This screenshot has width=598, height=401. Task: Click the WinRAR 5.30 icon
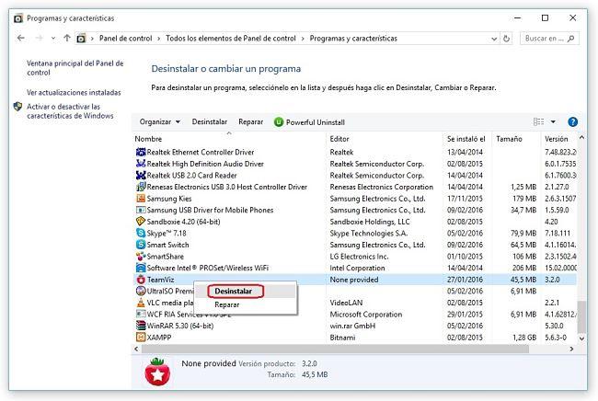(141, 326)
